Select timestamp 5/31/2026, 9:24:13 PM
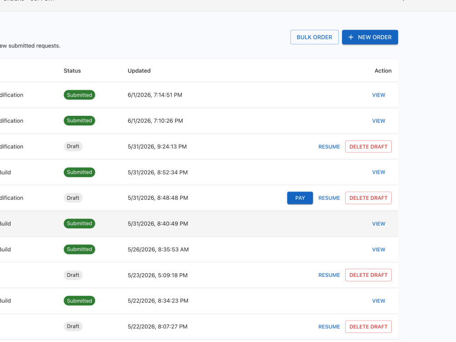Image resolution: width=456 pixels, height=342 pixels. [157, 146]
